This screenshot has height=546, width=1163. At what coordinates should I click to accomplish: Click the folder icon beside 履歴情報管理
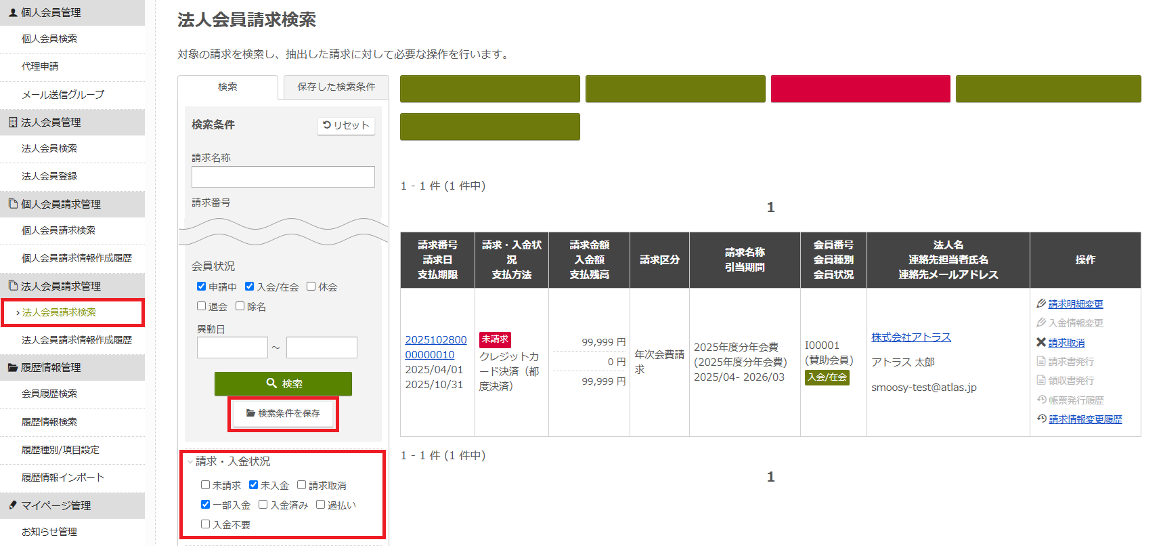click(x=13, y=367)
